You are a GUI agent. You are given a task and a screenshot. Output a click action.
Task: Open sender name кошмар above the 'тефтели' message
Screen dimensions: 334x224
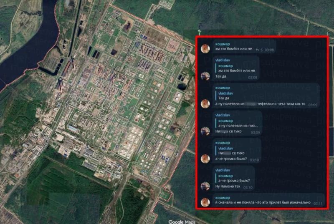(223, 88)
